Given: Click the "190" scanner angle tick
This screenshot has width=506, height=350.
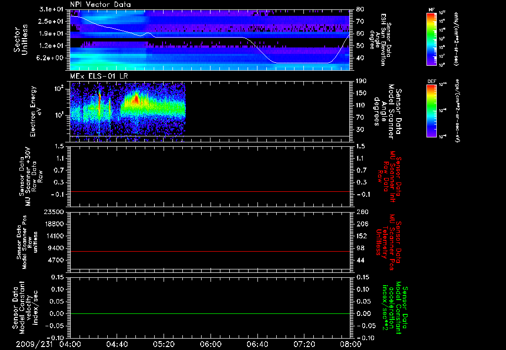Looking at the screenshot, I should 362,81.
